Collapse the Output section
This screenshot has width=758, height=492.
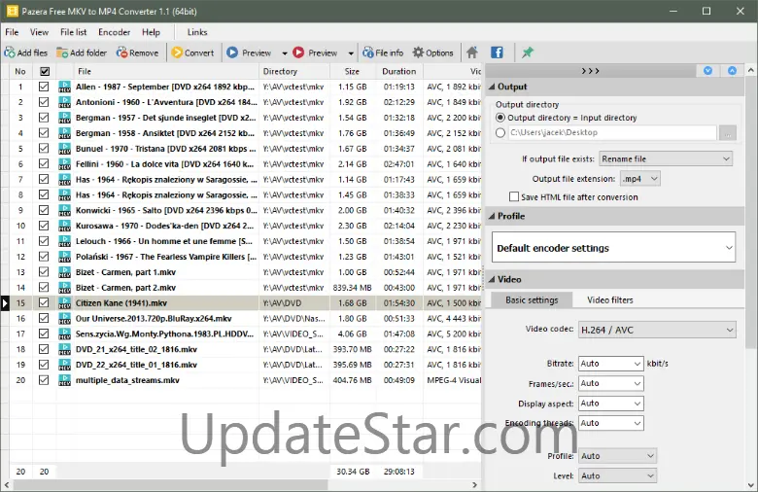(492, 87)
